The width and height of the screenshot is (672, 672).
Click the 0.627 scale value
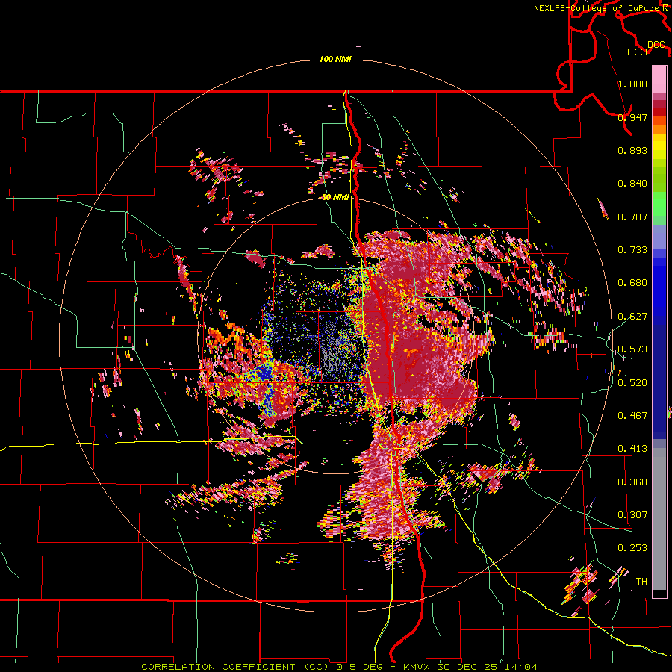(632, 316)
